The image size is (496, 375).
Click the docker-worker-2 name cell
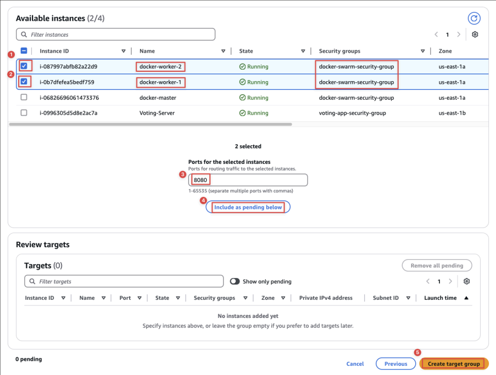160,66
